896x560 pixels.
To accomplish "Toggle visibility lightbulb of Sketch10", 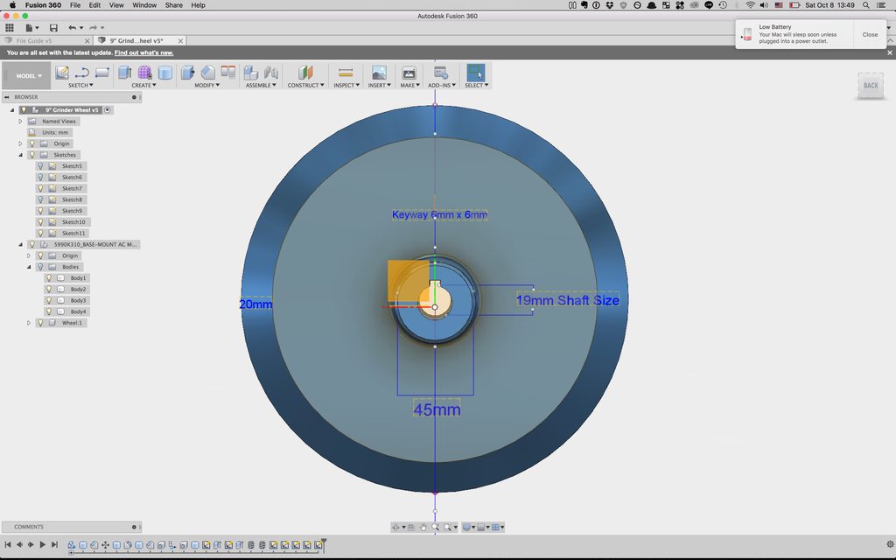I will [x=41, y=222].
